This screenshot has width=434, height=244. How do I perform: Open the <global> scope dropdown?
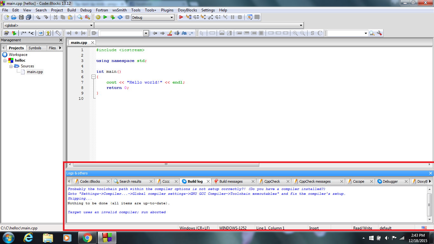(x=92, y=25)
